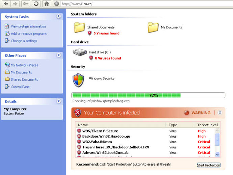Click the My Documents sidebar icon
This screenshot has height=175, width=233.
tap(7, 72)
